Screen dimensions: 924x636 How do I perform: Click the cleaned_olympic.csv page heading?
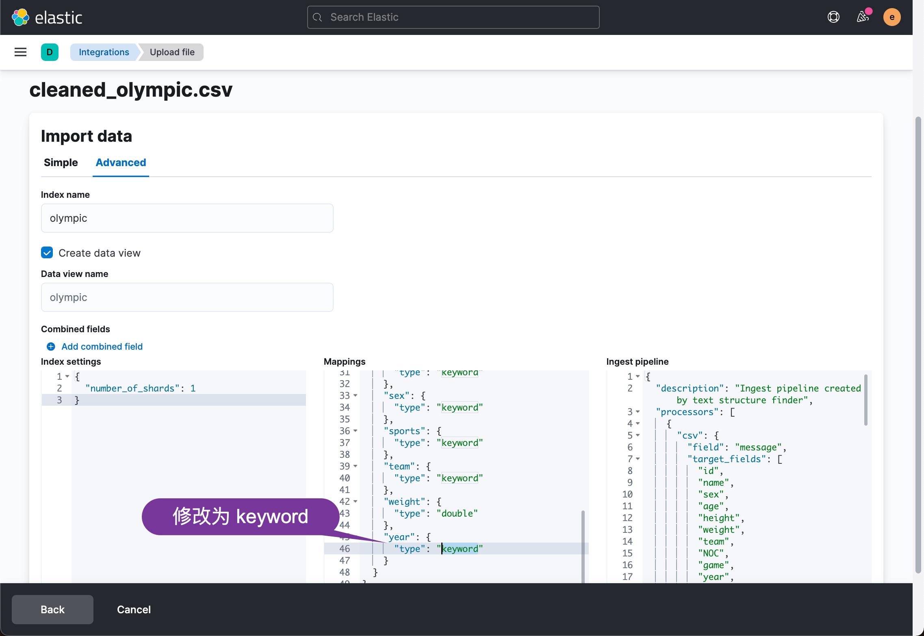131,90
